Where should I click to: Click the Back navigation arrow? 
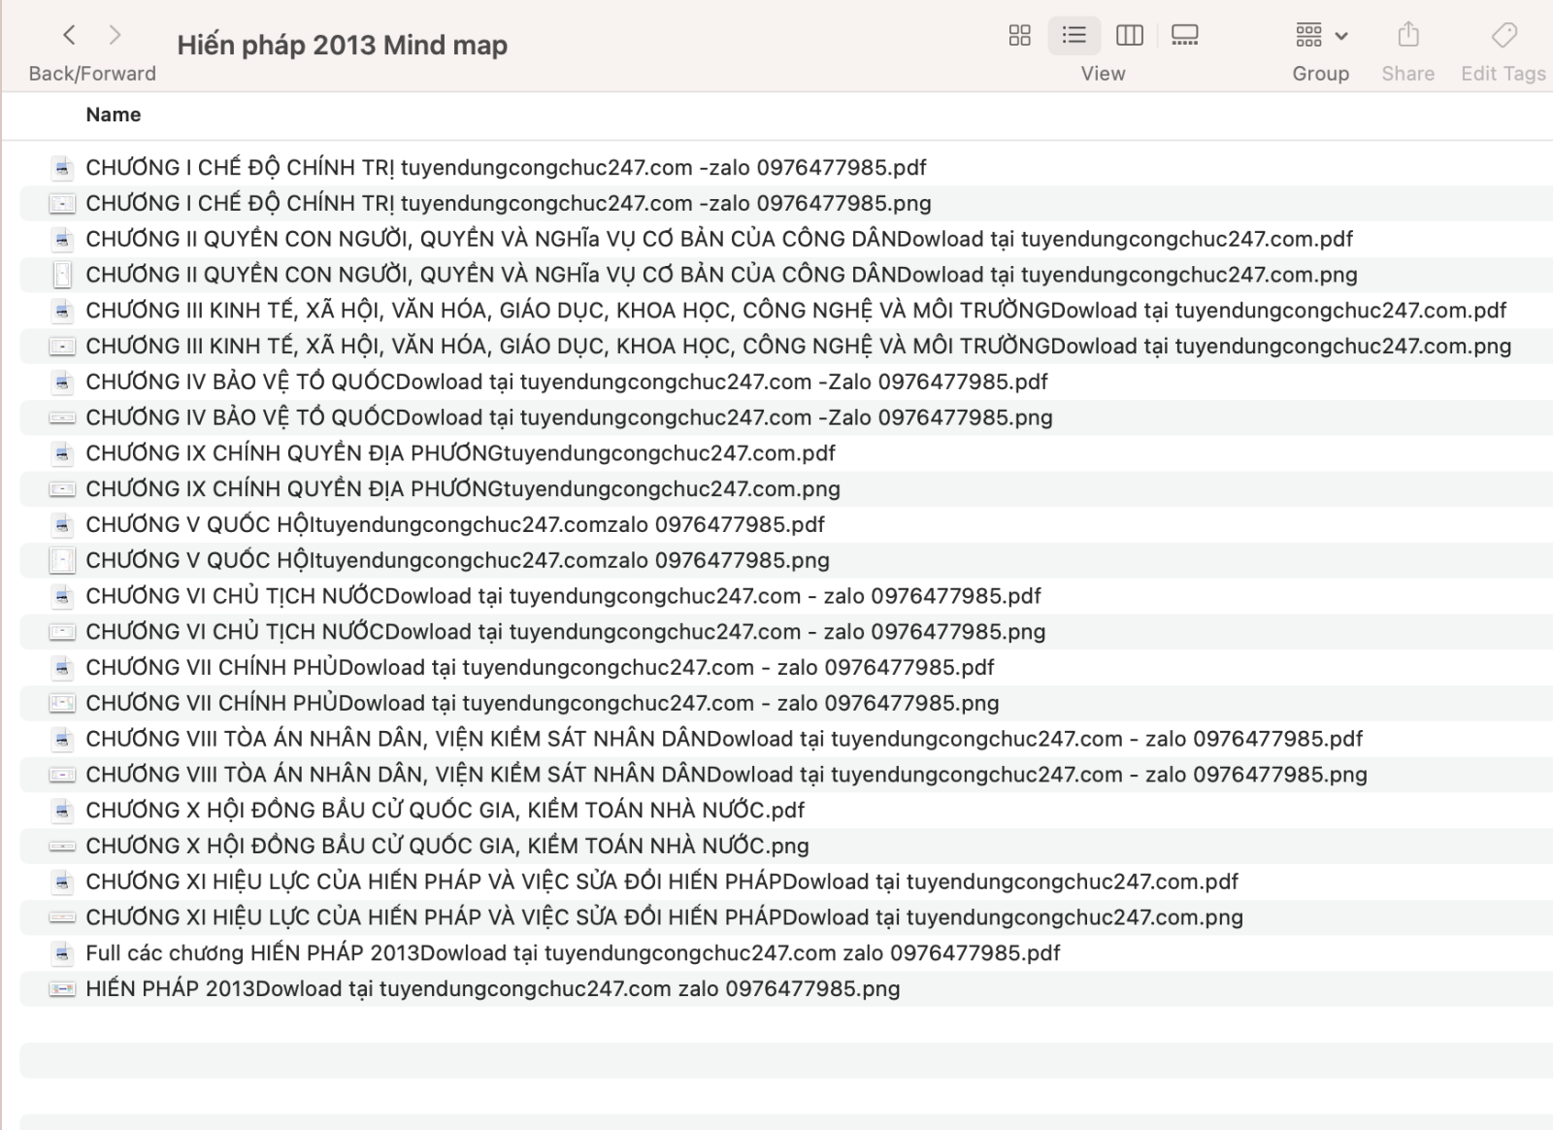pyautogui.click(x=69, y=36)
